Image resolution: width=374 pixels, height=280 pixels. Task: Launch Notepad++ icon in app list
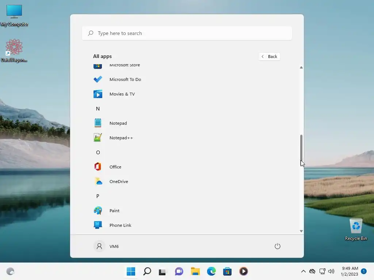98,137
